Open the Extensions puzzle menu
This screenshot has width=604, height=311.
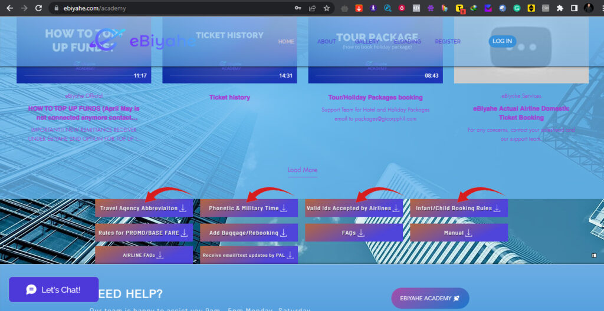click(x=560, y=8)
